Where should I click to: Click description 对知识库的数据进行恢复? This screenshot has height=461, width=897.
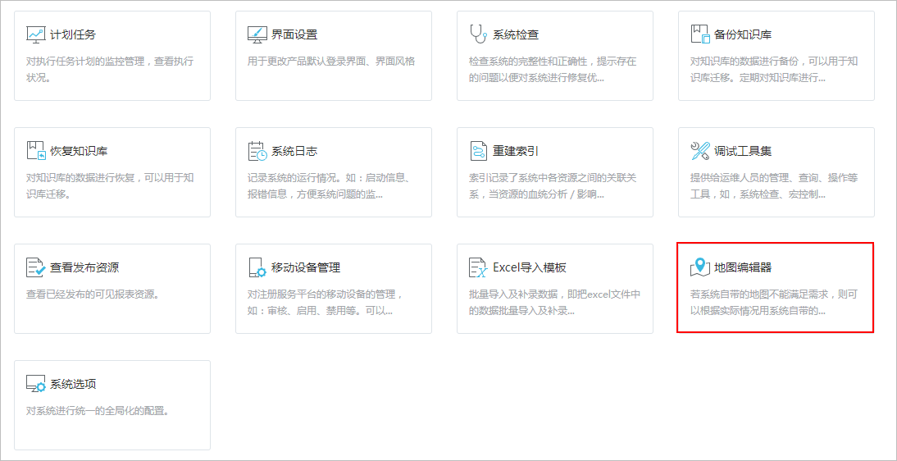click(x=110, y=185)
